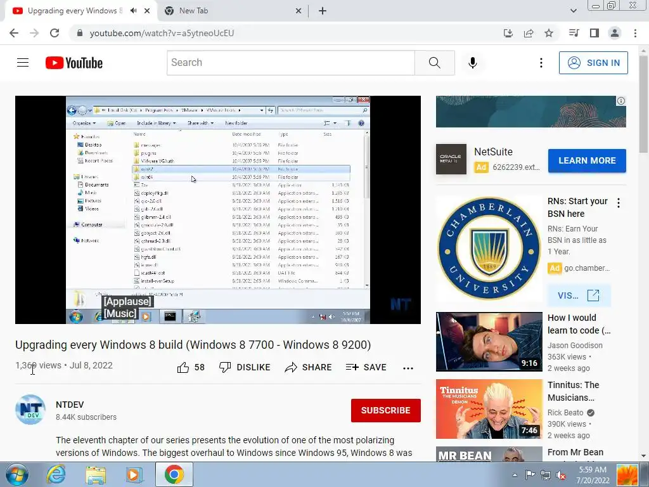Viewport: 649px width, 487px height.
Task: Close the New Tab tab
Action: [299, 11]
